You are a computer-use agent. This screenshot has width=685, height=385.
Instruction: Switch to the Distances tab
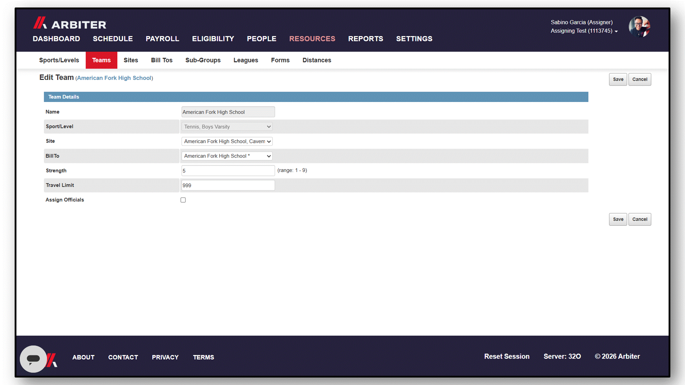click(x=317, y=60)
